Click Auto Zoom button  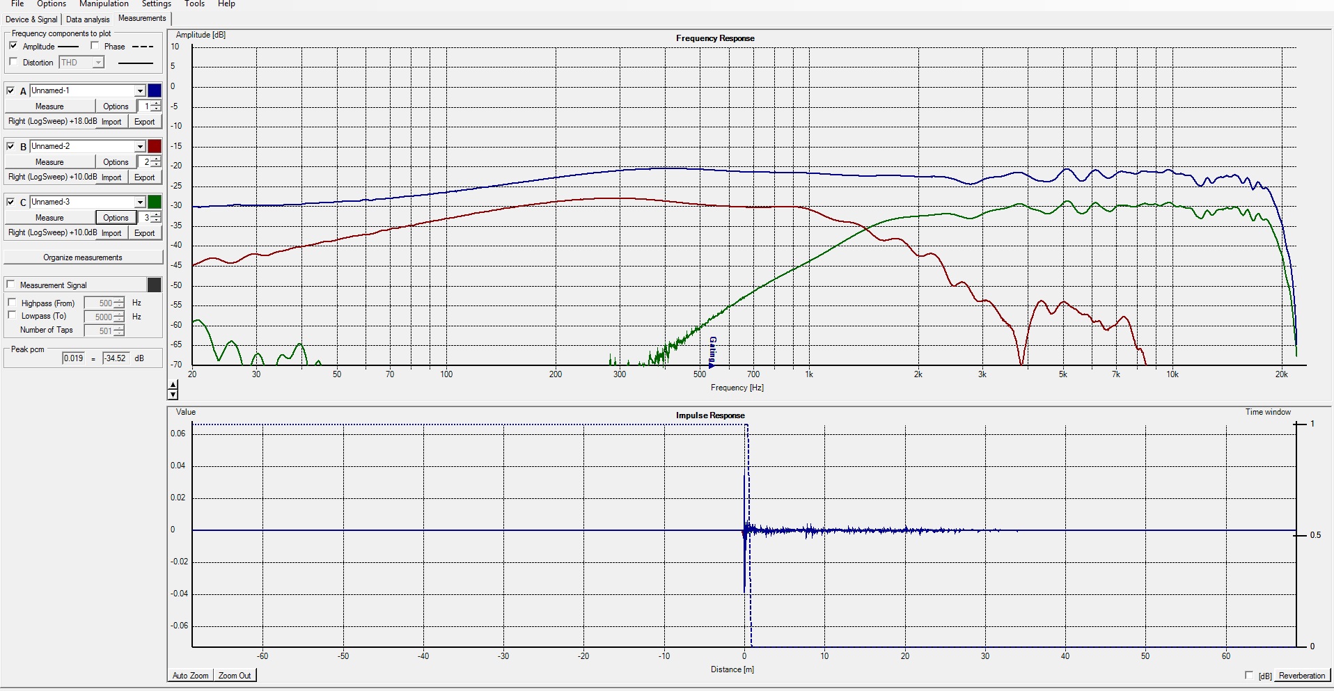coord(190,676)
